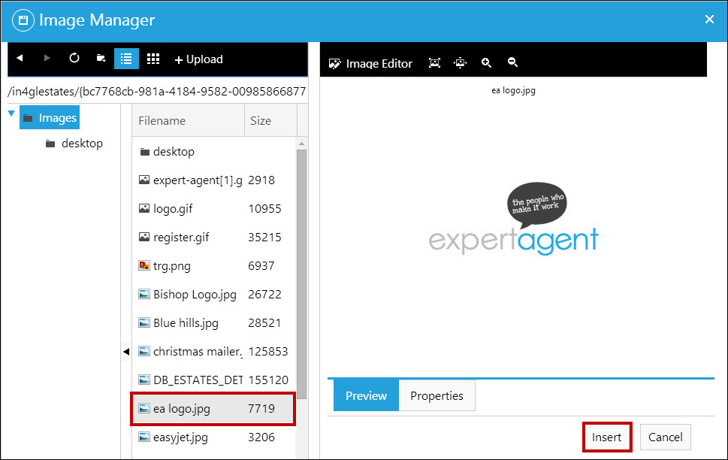Viewport: 728px width, 460px height.
Task: Zoom out of the preview image
Action: [512, 62]
